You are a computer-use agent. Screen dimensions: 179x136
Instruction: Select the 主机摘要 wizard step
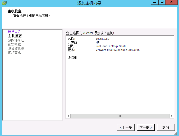(x=15, y=36)
